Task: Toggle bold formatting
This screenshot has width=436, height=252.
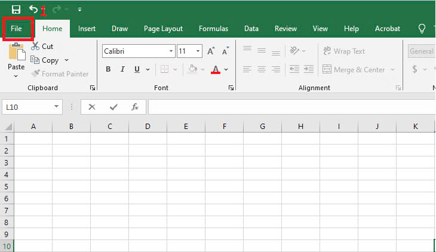Action: pos(108,69)
